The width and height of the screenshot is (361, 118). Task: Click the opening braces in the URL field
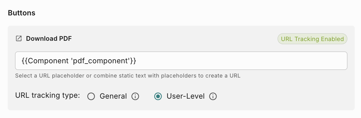24,61
